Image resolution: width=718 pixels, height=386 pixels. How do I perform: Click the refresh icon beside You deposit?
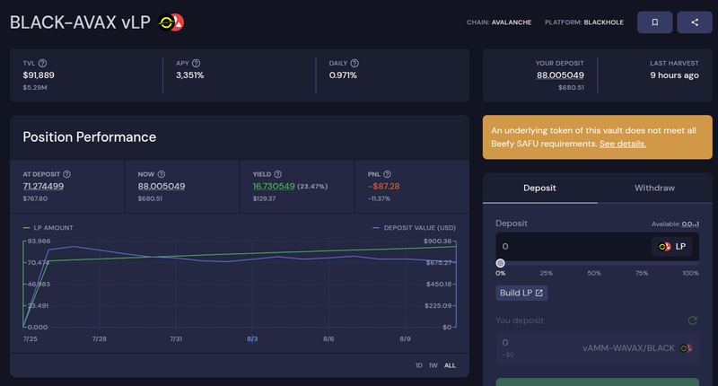(x=692, y=320)
